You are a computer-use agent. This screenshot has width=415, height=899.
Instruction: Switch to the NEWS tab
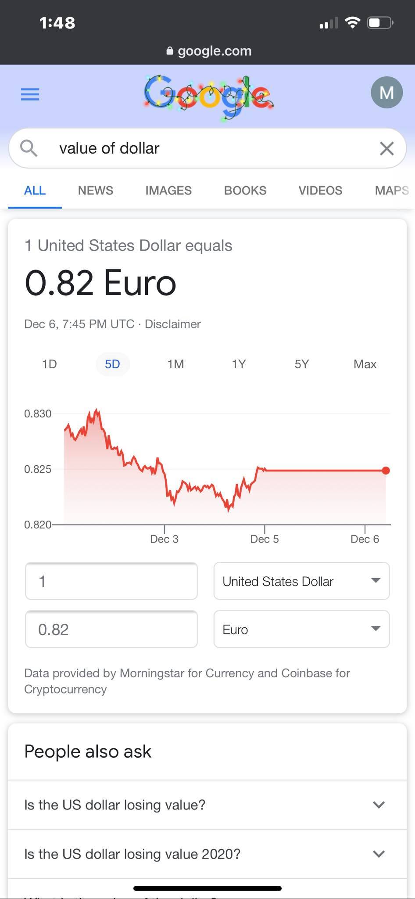click(96, 191)
